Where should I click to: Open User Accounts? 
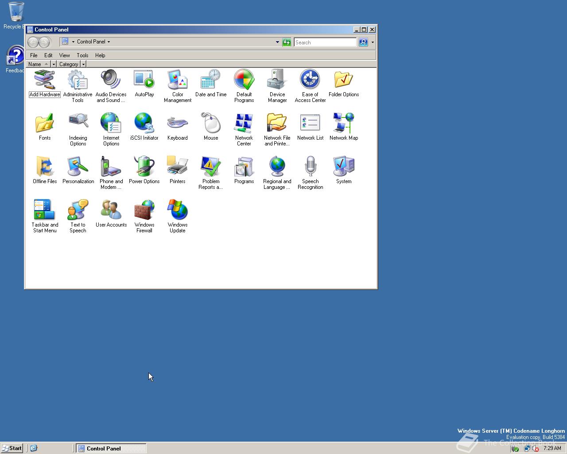[x=111, y=214]
